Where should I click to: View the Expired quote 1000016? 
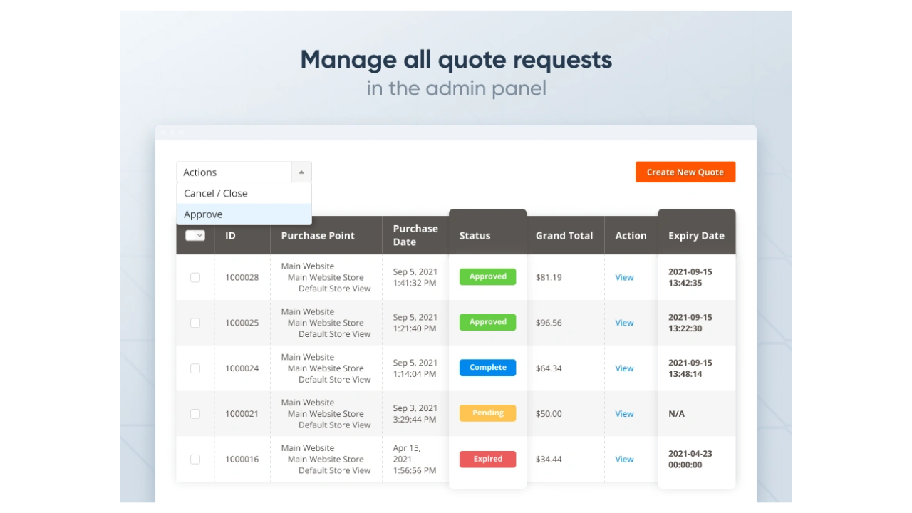(624, 460)
